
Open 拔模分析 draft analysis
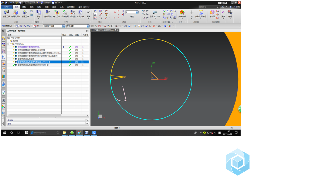coord(182,13)
